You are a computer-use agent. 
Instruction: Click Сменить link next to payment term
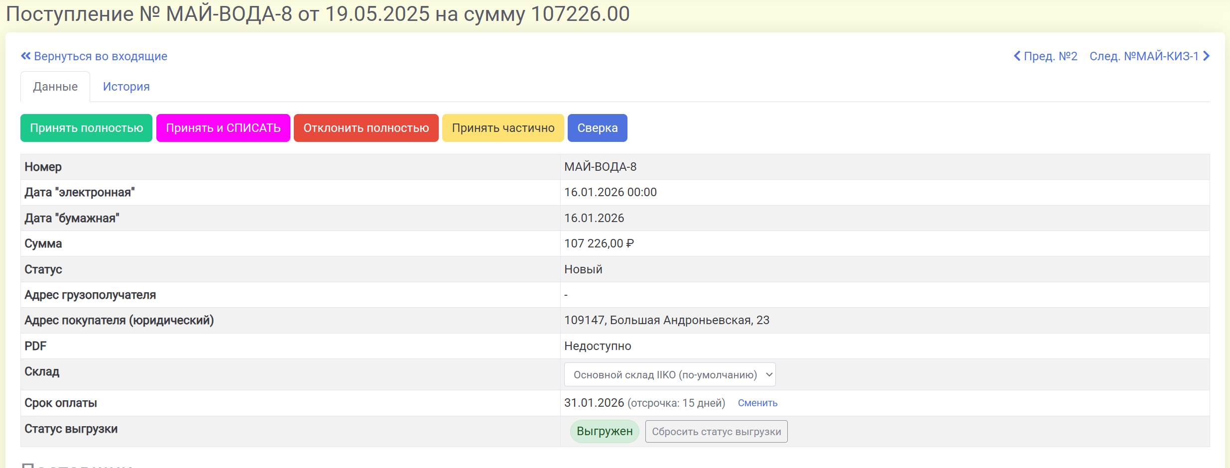(757, 403)
